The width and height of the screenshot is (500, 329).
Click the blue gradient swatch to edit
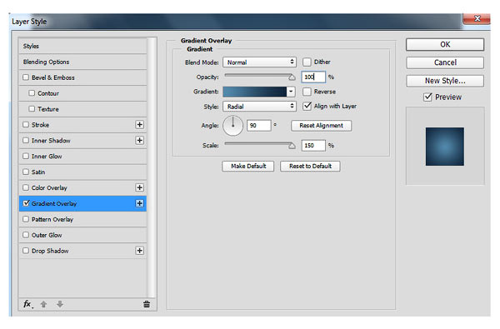coord(254,92)
